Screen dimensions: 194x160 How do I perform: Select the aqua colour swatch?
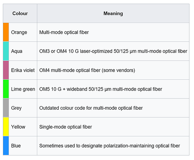(6, 51)
